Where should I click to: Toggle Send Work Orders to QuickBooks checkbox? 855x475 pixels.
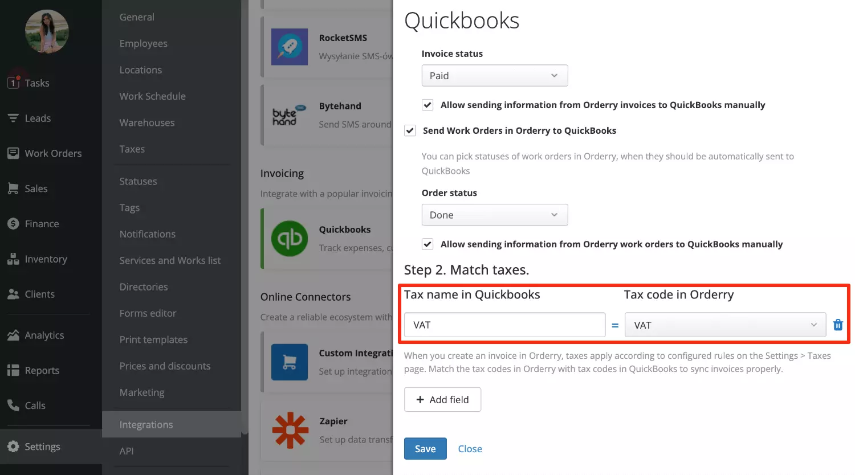pyautogui.click(x=410, y=130)
